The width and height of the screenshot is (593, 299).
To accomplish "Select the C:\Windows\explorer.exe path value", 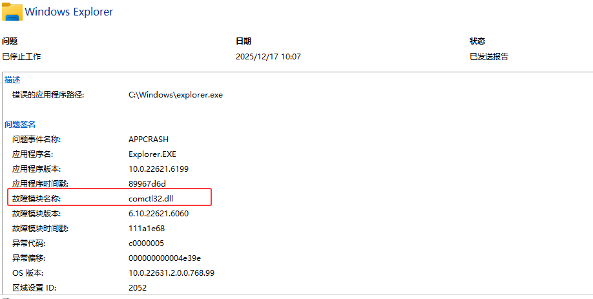I will point(175,95).
